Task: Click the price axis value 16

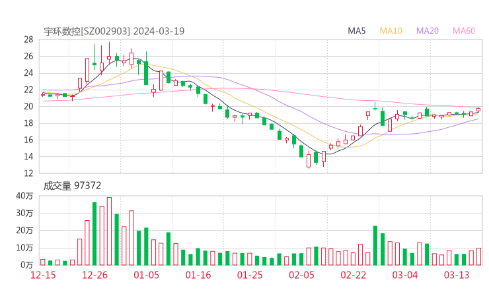Action: [28, 140]
